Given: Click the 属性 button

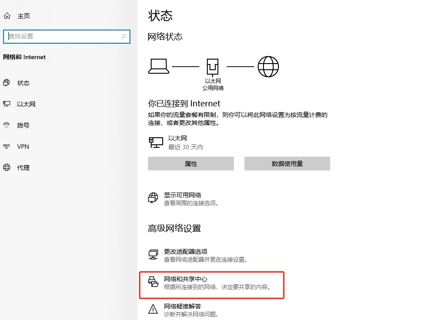Looking at the screenshot, I should [x=191, y=163].
